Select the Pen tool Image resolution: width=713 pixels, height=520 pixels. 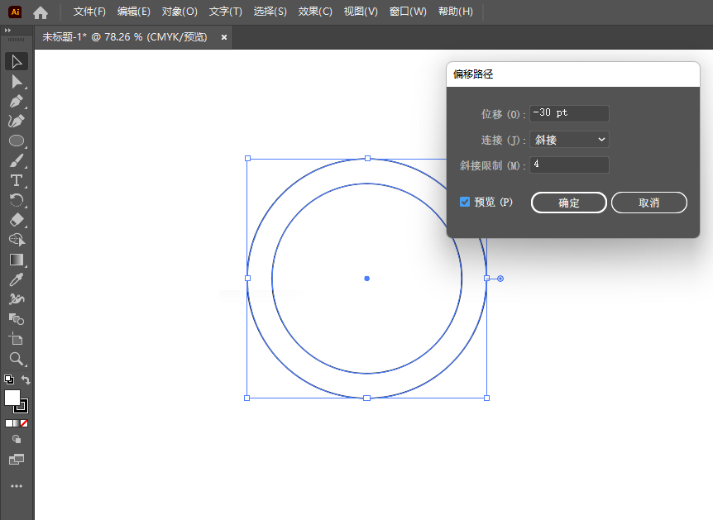tap(17, 101)
